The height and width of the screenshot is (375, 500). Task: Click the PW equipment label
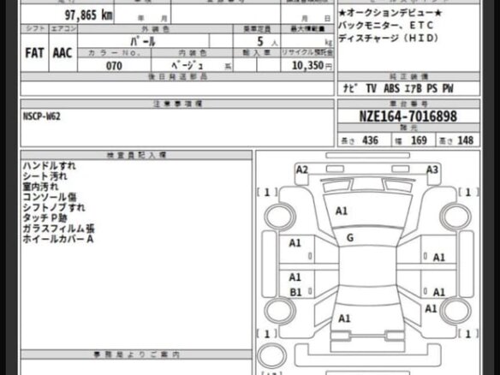pos(448,88)
